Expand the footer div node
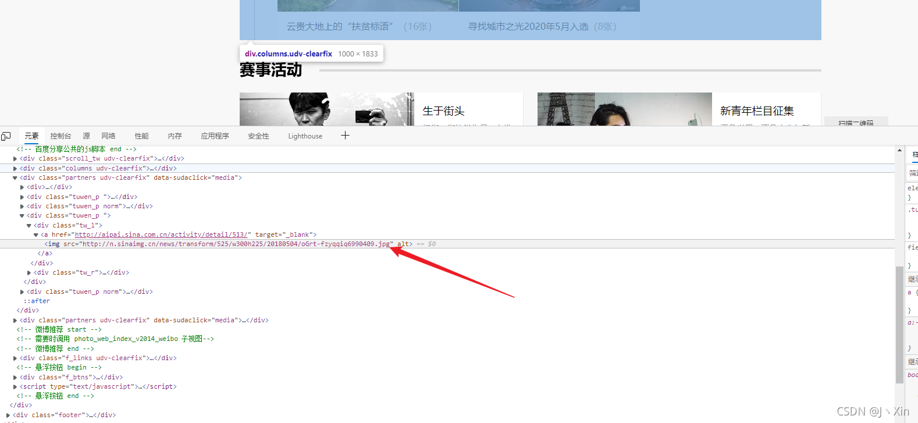Viewport: 918px width, 423px height. tap(8, 415)
